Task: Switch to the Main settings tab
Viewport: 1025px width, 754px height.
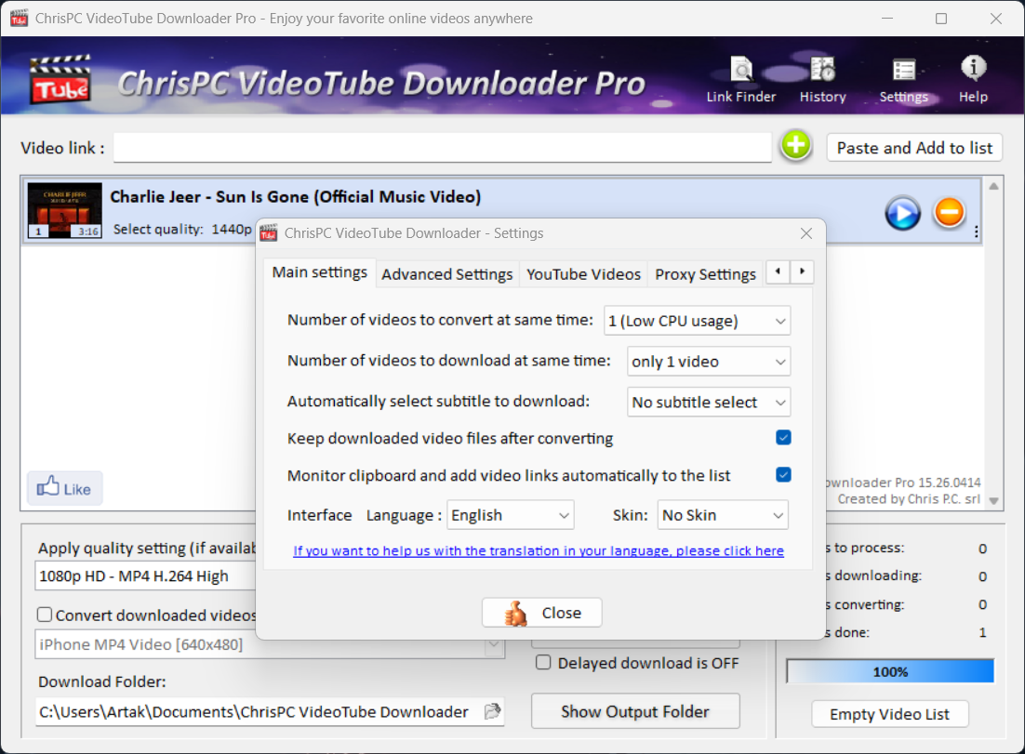Action: [320, 272]
